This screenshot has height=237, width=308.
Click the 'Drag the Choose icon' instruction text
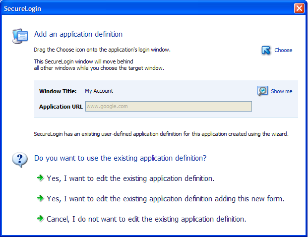(102, 50)
